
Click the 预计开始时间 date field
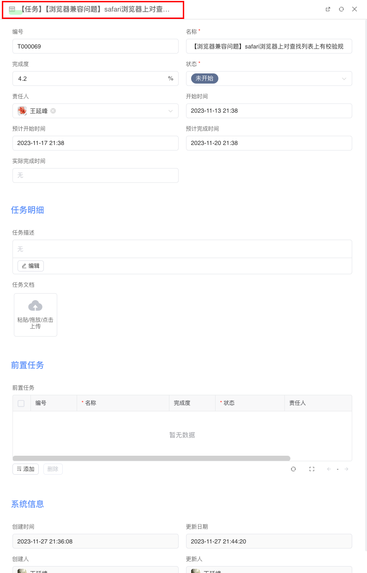[x=96, y=143]
